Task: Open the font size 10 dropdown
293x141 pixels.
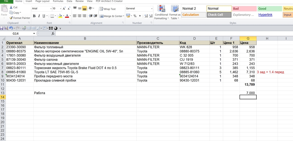Action: tap(61, 9)
